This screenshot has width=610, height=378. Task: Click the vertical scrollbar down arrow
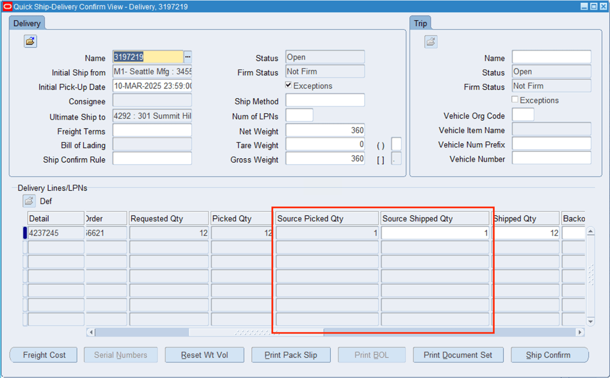591,322
